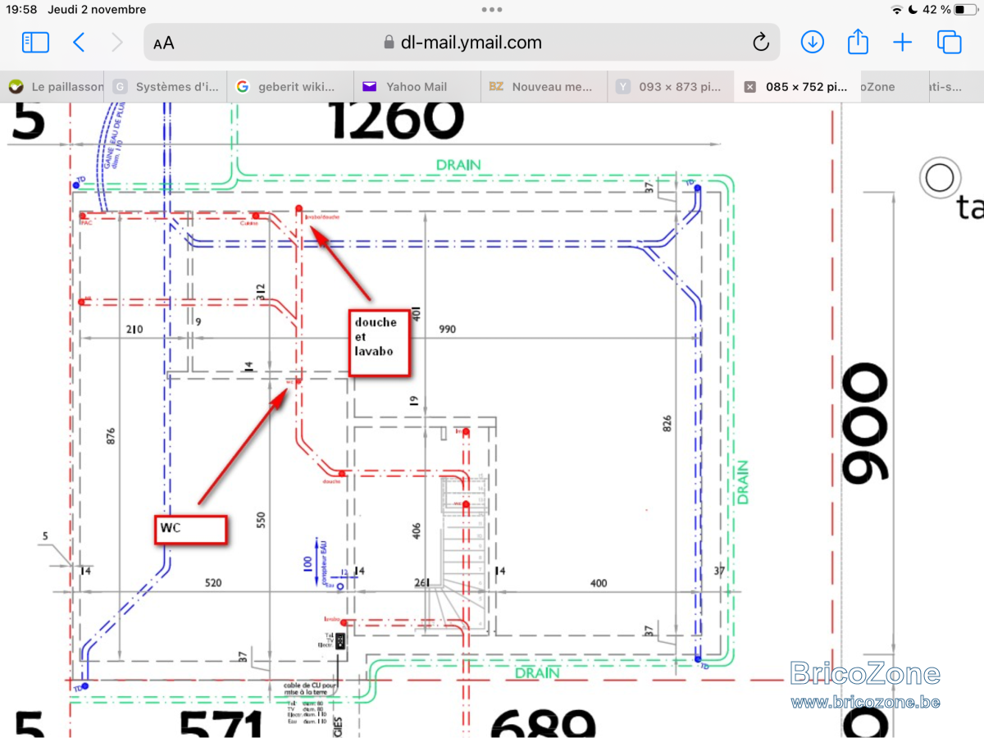Go back to previous page
Viewport: 984px width, 738px height.
pos(79,43)
